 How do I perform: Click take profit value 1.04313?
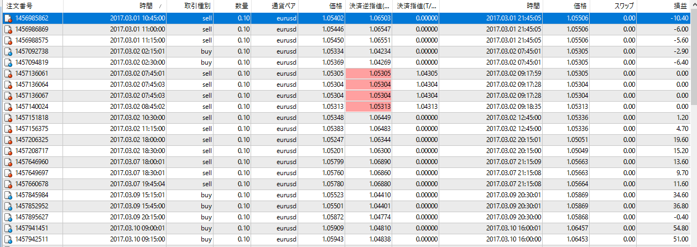point(426,107)
